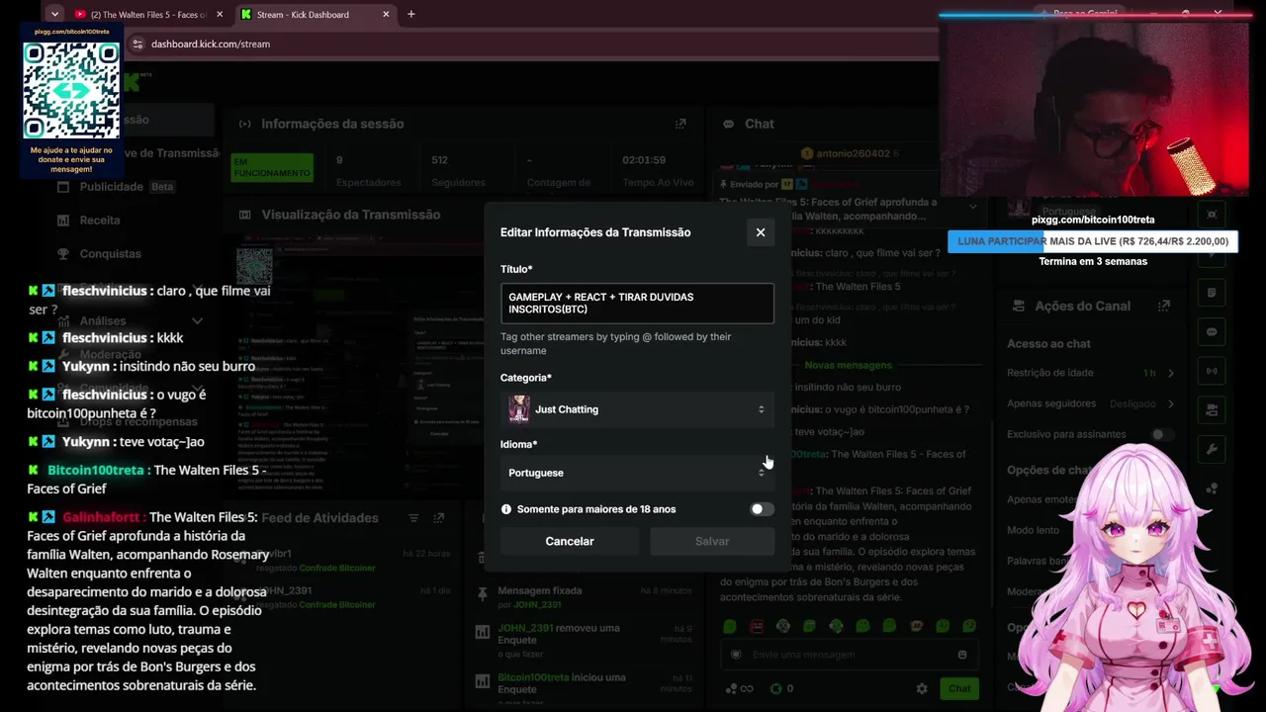Screen dimensions: 1266x712
Task: Jump to 'Novas mensagens' in chat
Action: point(849,365)
